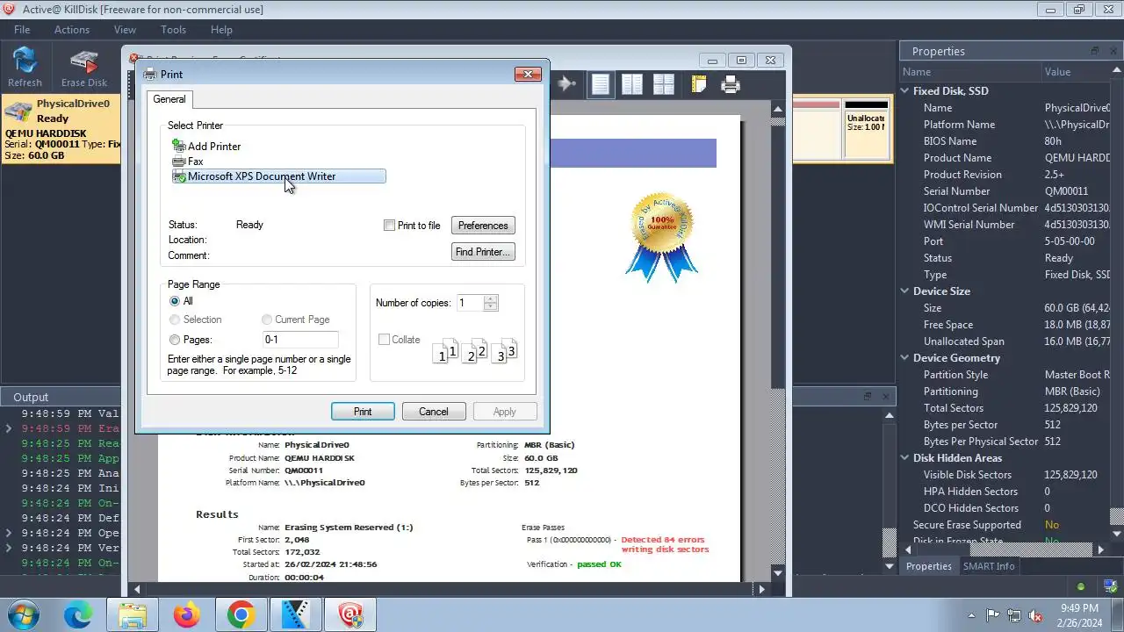Select the Pages radio button
This screenshot has width=1124, height=632.
click(175, 340)
